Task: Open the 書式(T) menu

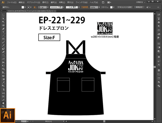Action: (45, 2)
